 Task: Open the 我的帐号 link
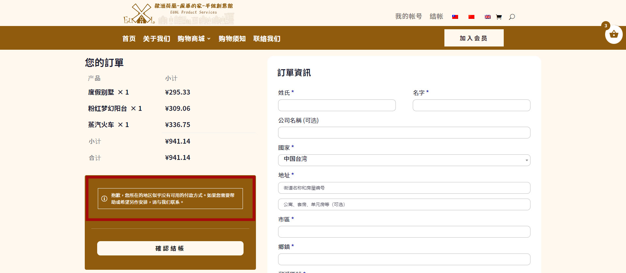pos(409,16)
